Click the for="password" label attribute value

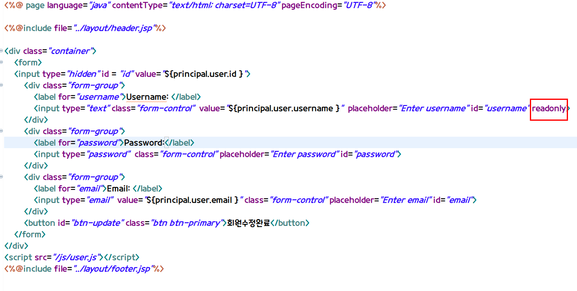point(100,143)
